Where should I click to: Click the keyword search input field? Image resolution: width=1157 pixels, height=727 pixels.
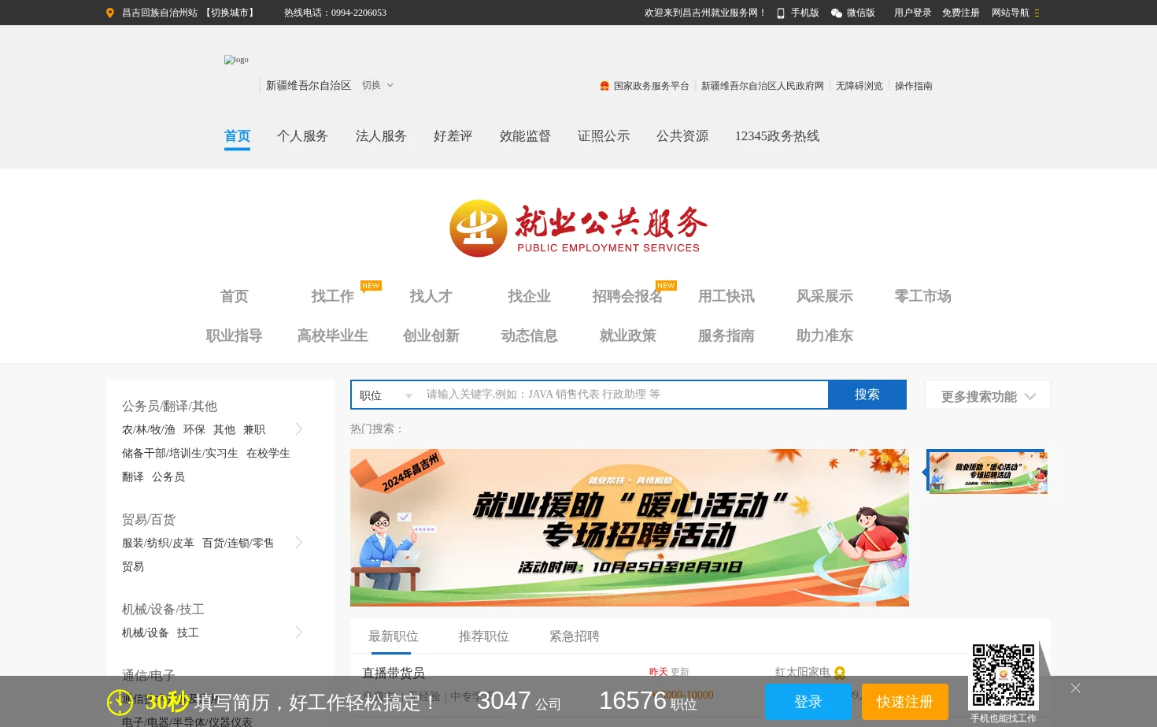click(624, 395)
